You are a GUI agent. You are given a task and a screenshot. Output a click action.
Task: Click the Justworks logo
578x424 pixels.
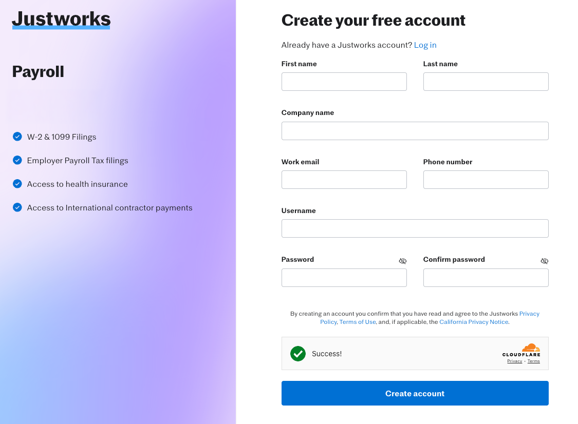pos(60,20)
